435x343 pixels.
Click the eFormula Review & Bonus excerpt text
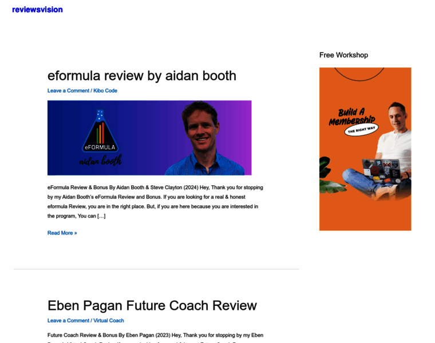155,202
